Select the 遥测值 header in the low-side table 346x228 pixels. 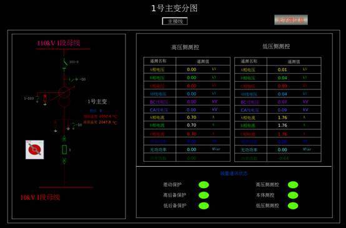tap(294, 62)
